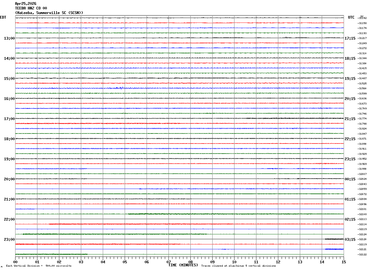Pick the 19:15 UTC time label
368x270 pixels.
tap(350, 79)
